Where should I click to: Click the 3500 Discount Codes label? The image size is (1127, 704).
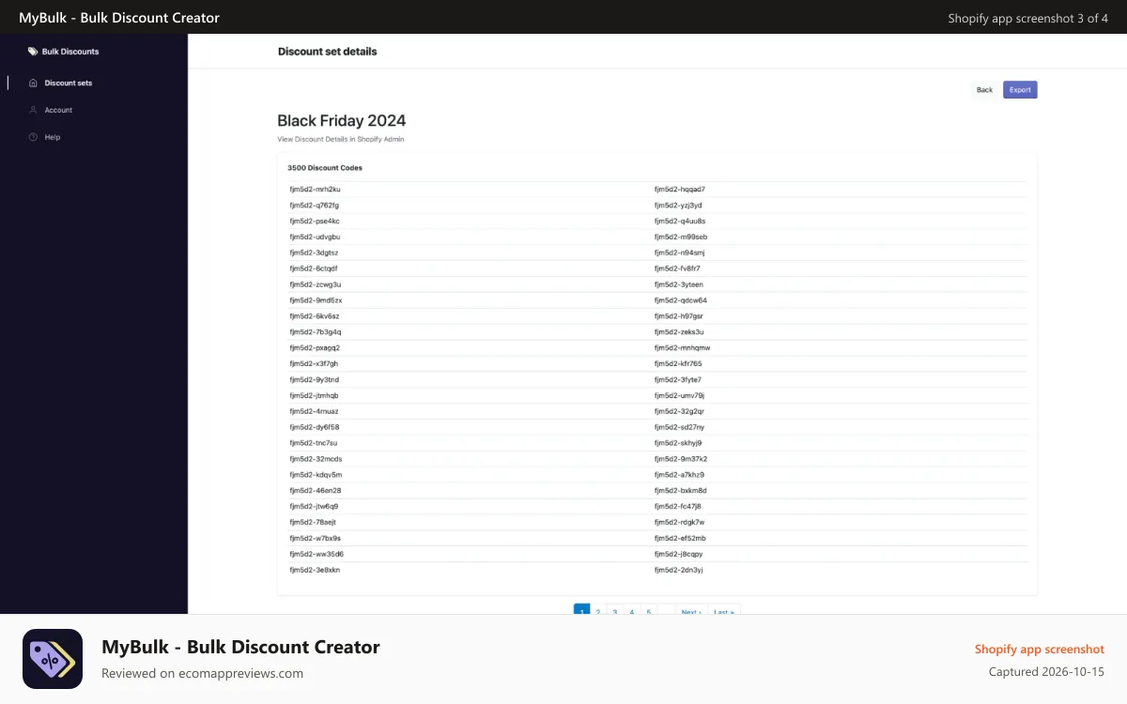325,168
